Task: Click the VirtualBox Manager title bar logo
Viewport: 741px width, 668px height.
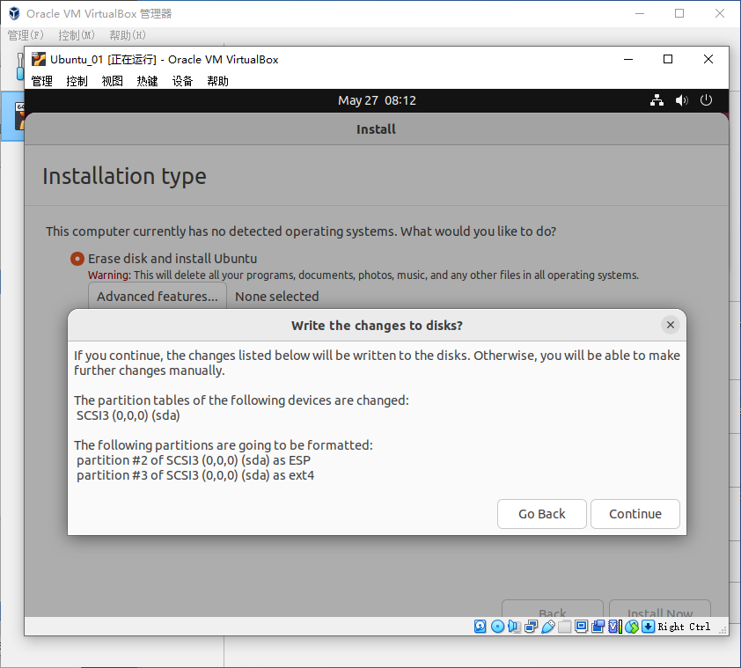Action: (14, 13)
